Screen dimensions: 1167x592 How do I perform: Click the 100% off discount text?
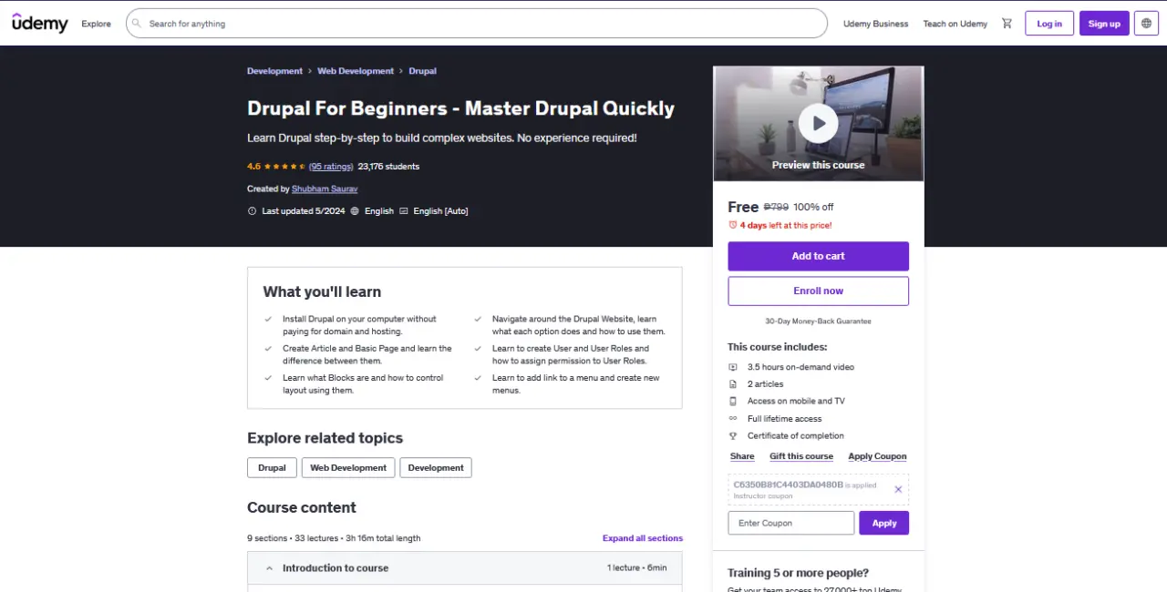click(x=813, y=208)
